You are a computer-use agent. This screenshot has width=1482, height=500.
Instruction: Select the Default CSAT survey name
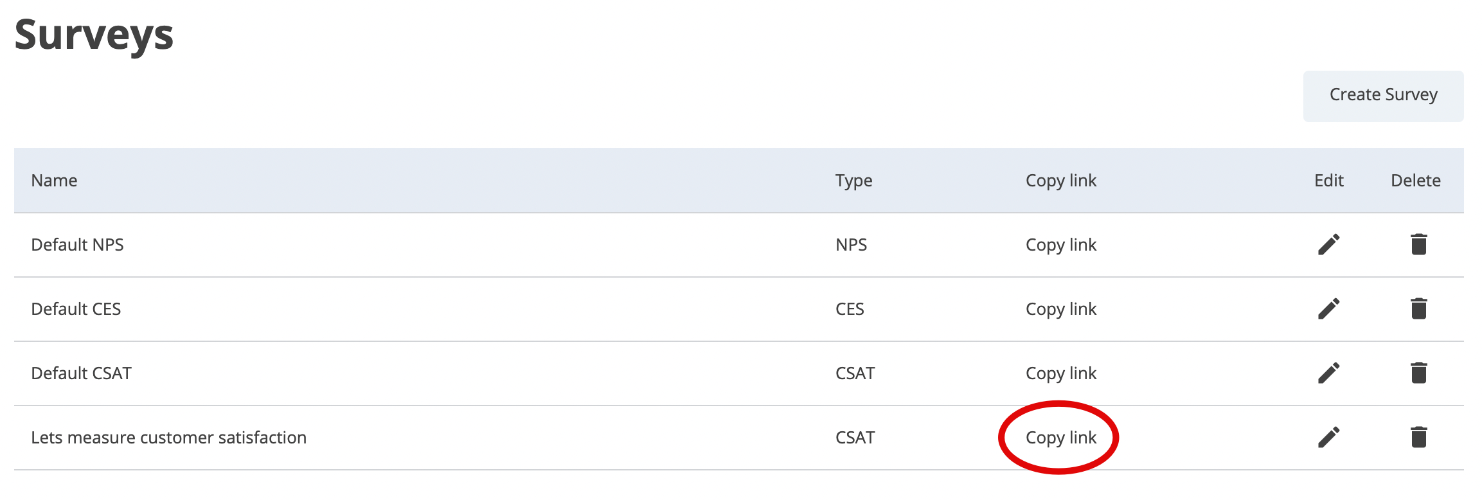tap(81, 373)
